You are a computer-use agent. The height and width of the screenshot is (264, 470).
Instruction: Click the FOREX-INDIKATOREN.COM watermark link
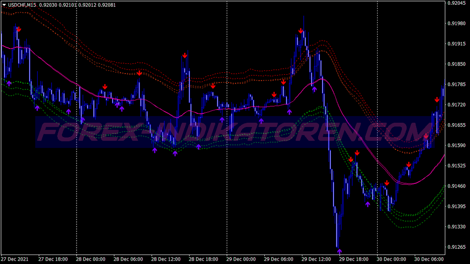coord(235,132)
